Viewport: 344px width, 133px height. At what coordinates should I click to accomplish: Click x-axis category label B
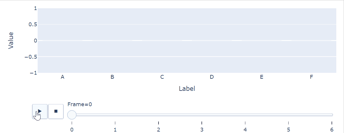coord(112,77)
